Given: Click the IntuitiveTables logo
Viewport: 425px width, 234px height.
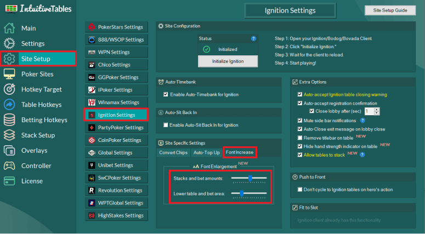Looking at the screenshot, I should tap(38, 9).
